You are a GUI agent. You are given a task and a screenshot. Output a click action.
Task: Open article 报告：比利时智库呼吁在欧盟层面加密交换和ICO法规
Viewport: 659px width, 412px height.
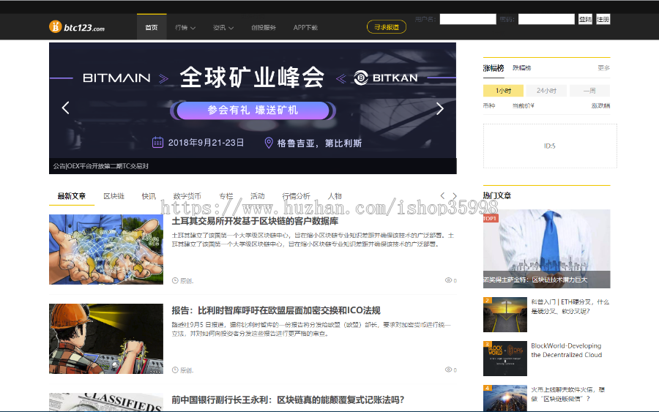(276, 310)
